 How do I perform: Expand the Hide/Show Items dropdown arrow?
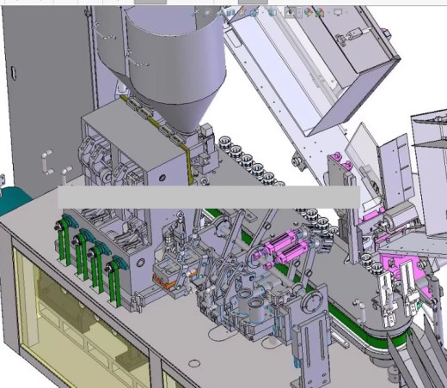click(299, 12)
